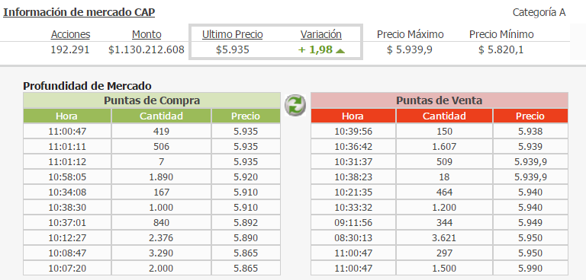This screenshot has height=280, width=586.
Task: Click the green variation up-arrow triangle
Action: coord(340,51)
